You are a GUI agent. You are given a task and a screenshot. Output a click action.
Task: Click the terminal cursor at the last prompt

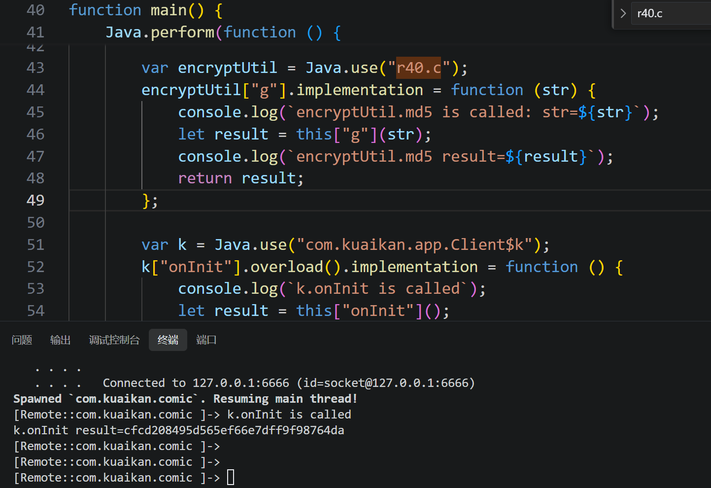[x=231, y=478]
